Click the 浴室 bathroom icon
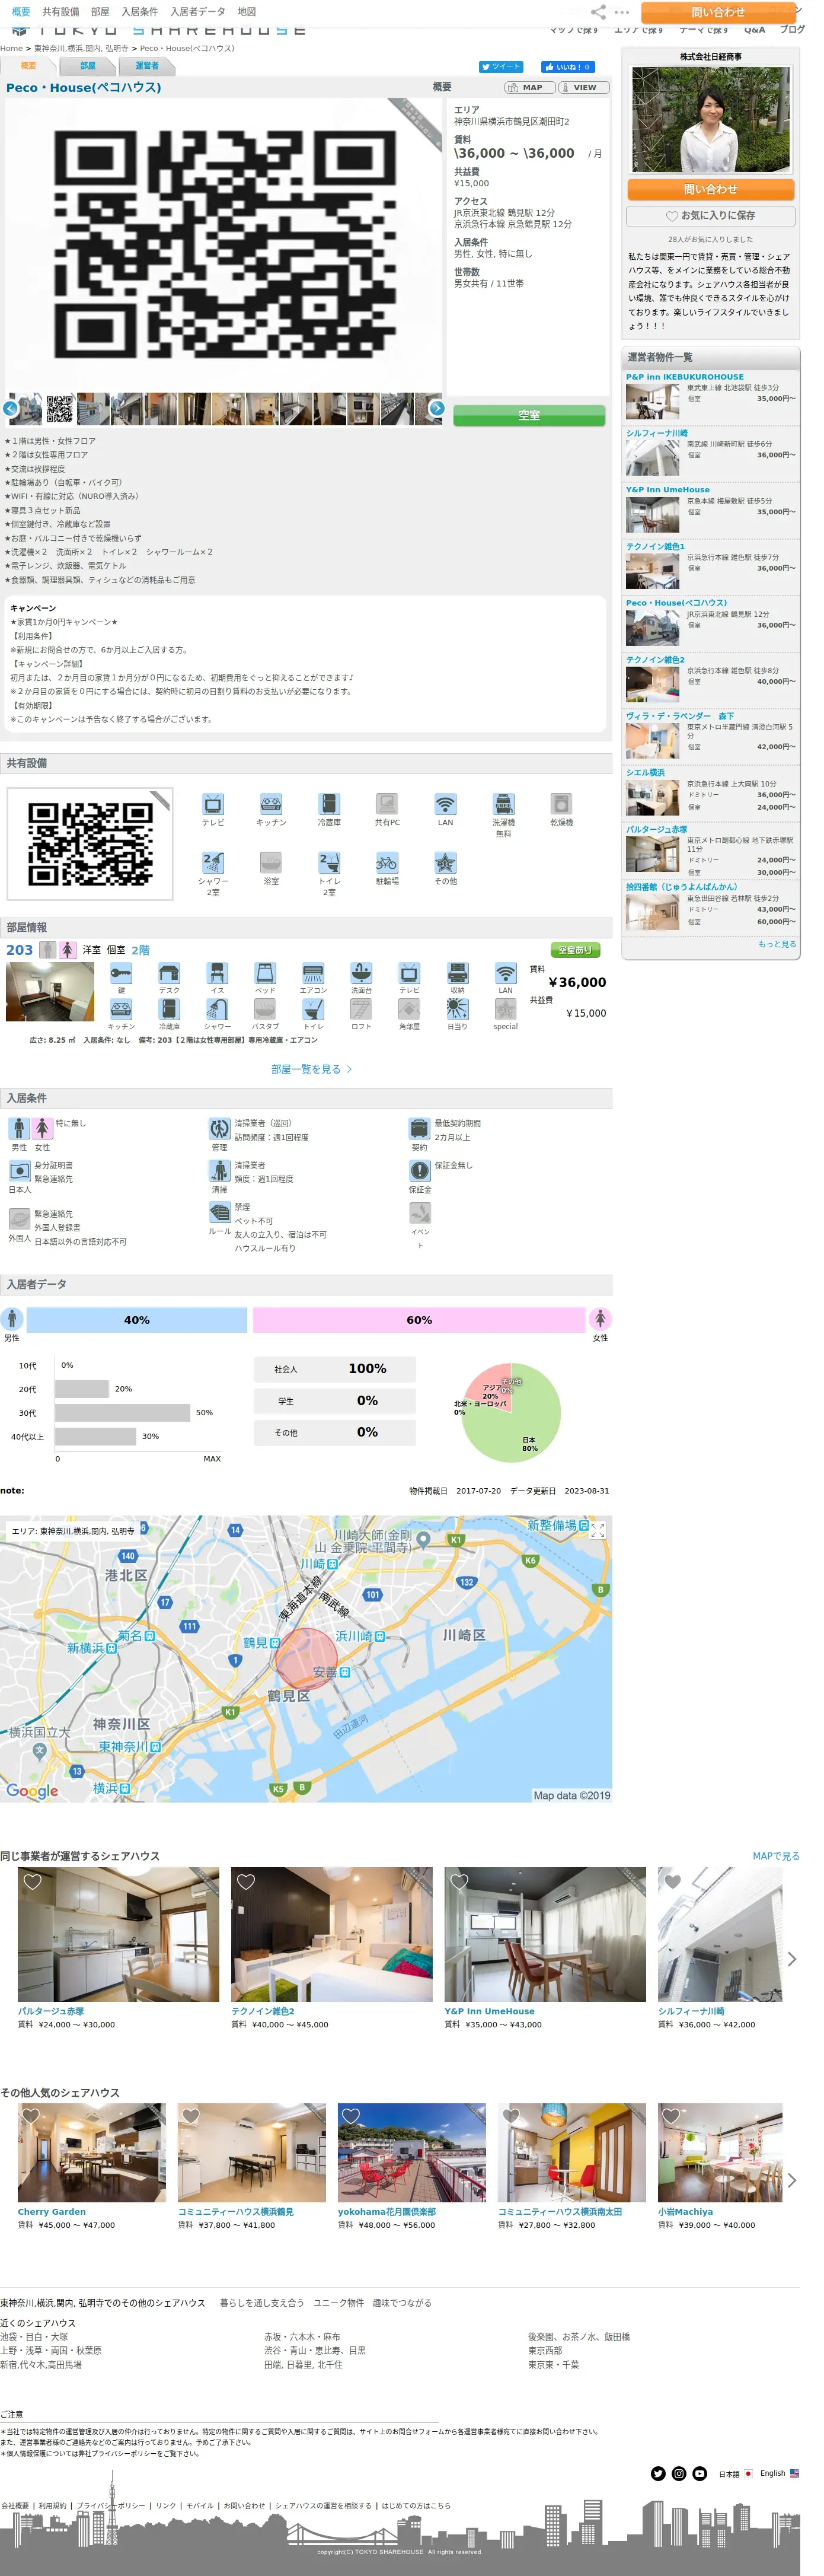The image size is (824, 2576). point(271,863)
